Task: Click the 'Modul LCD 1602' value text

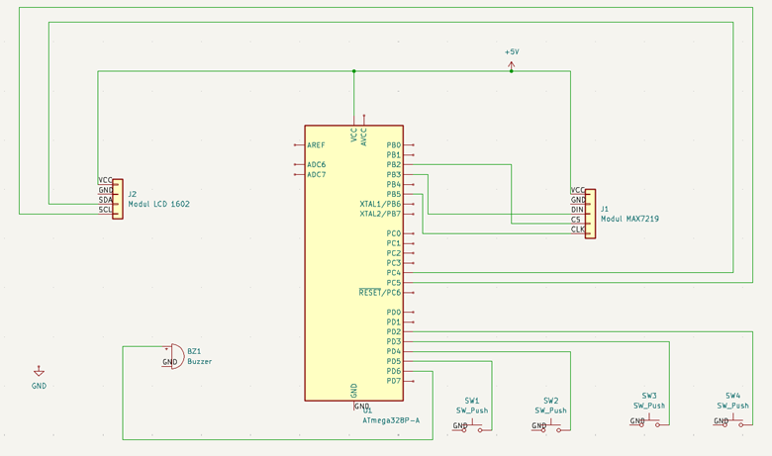Action: (x=159, y=204)
